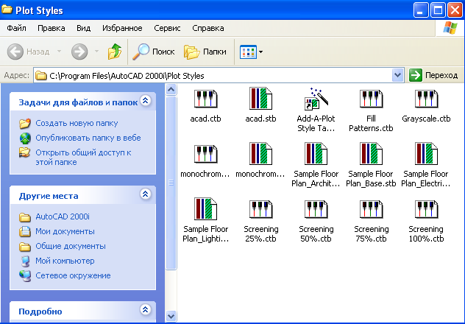The image size is (465, 324).
Task: Open the Add-A-Plot Style Table wizard shortcut
Action: [316, 100]
